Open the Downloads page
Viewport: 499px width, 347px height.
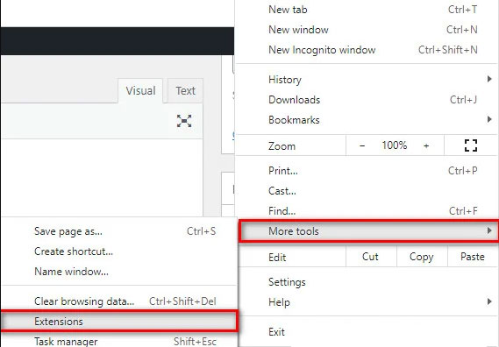(x=367, y=100)
